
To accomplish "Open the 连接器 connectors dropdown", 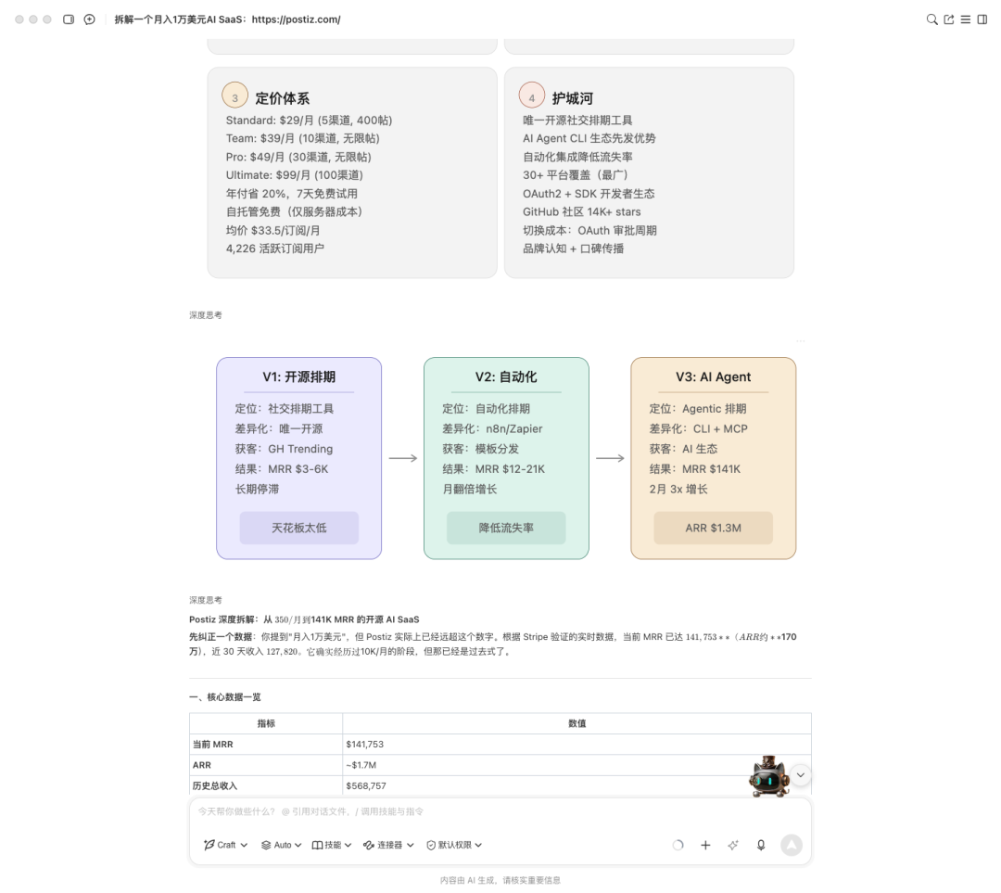I will 388,845.
